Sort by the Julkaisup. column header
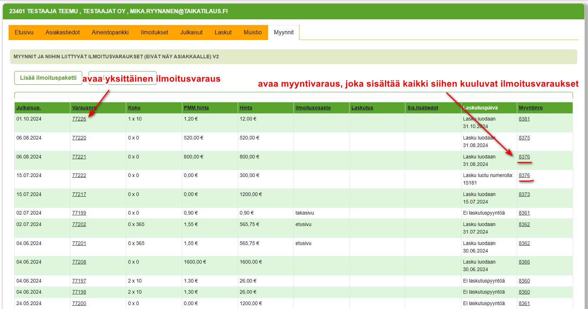The height and width of the screenshot is (309, 588). [29, 108]
